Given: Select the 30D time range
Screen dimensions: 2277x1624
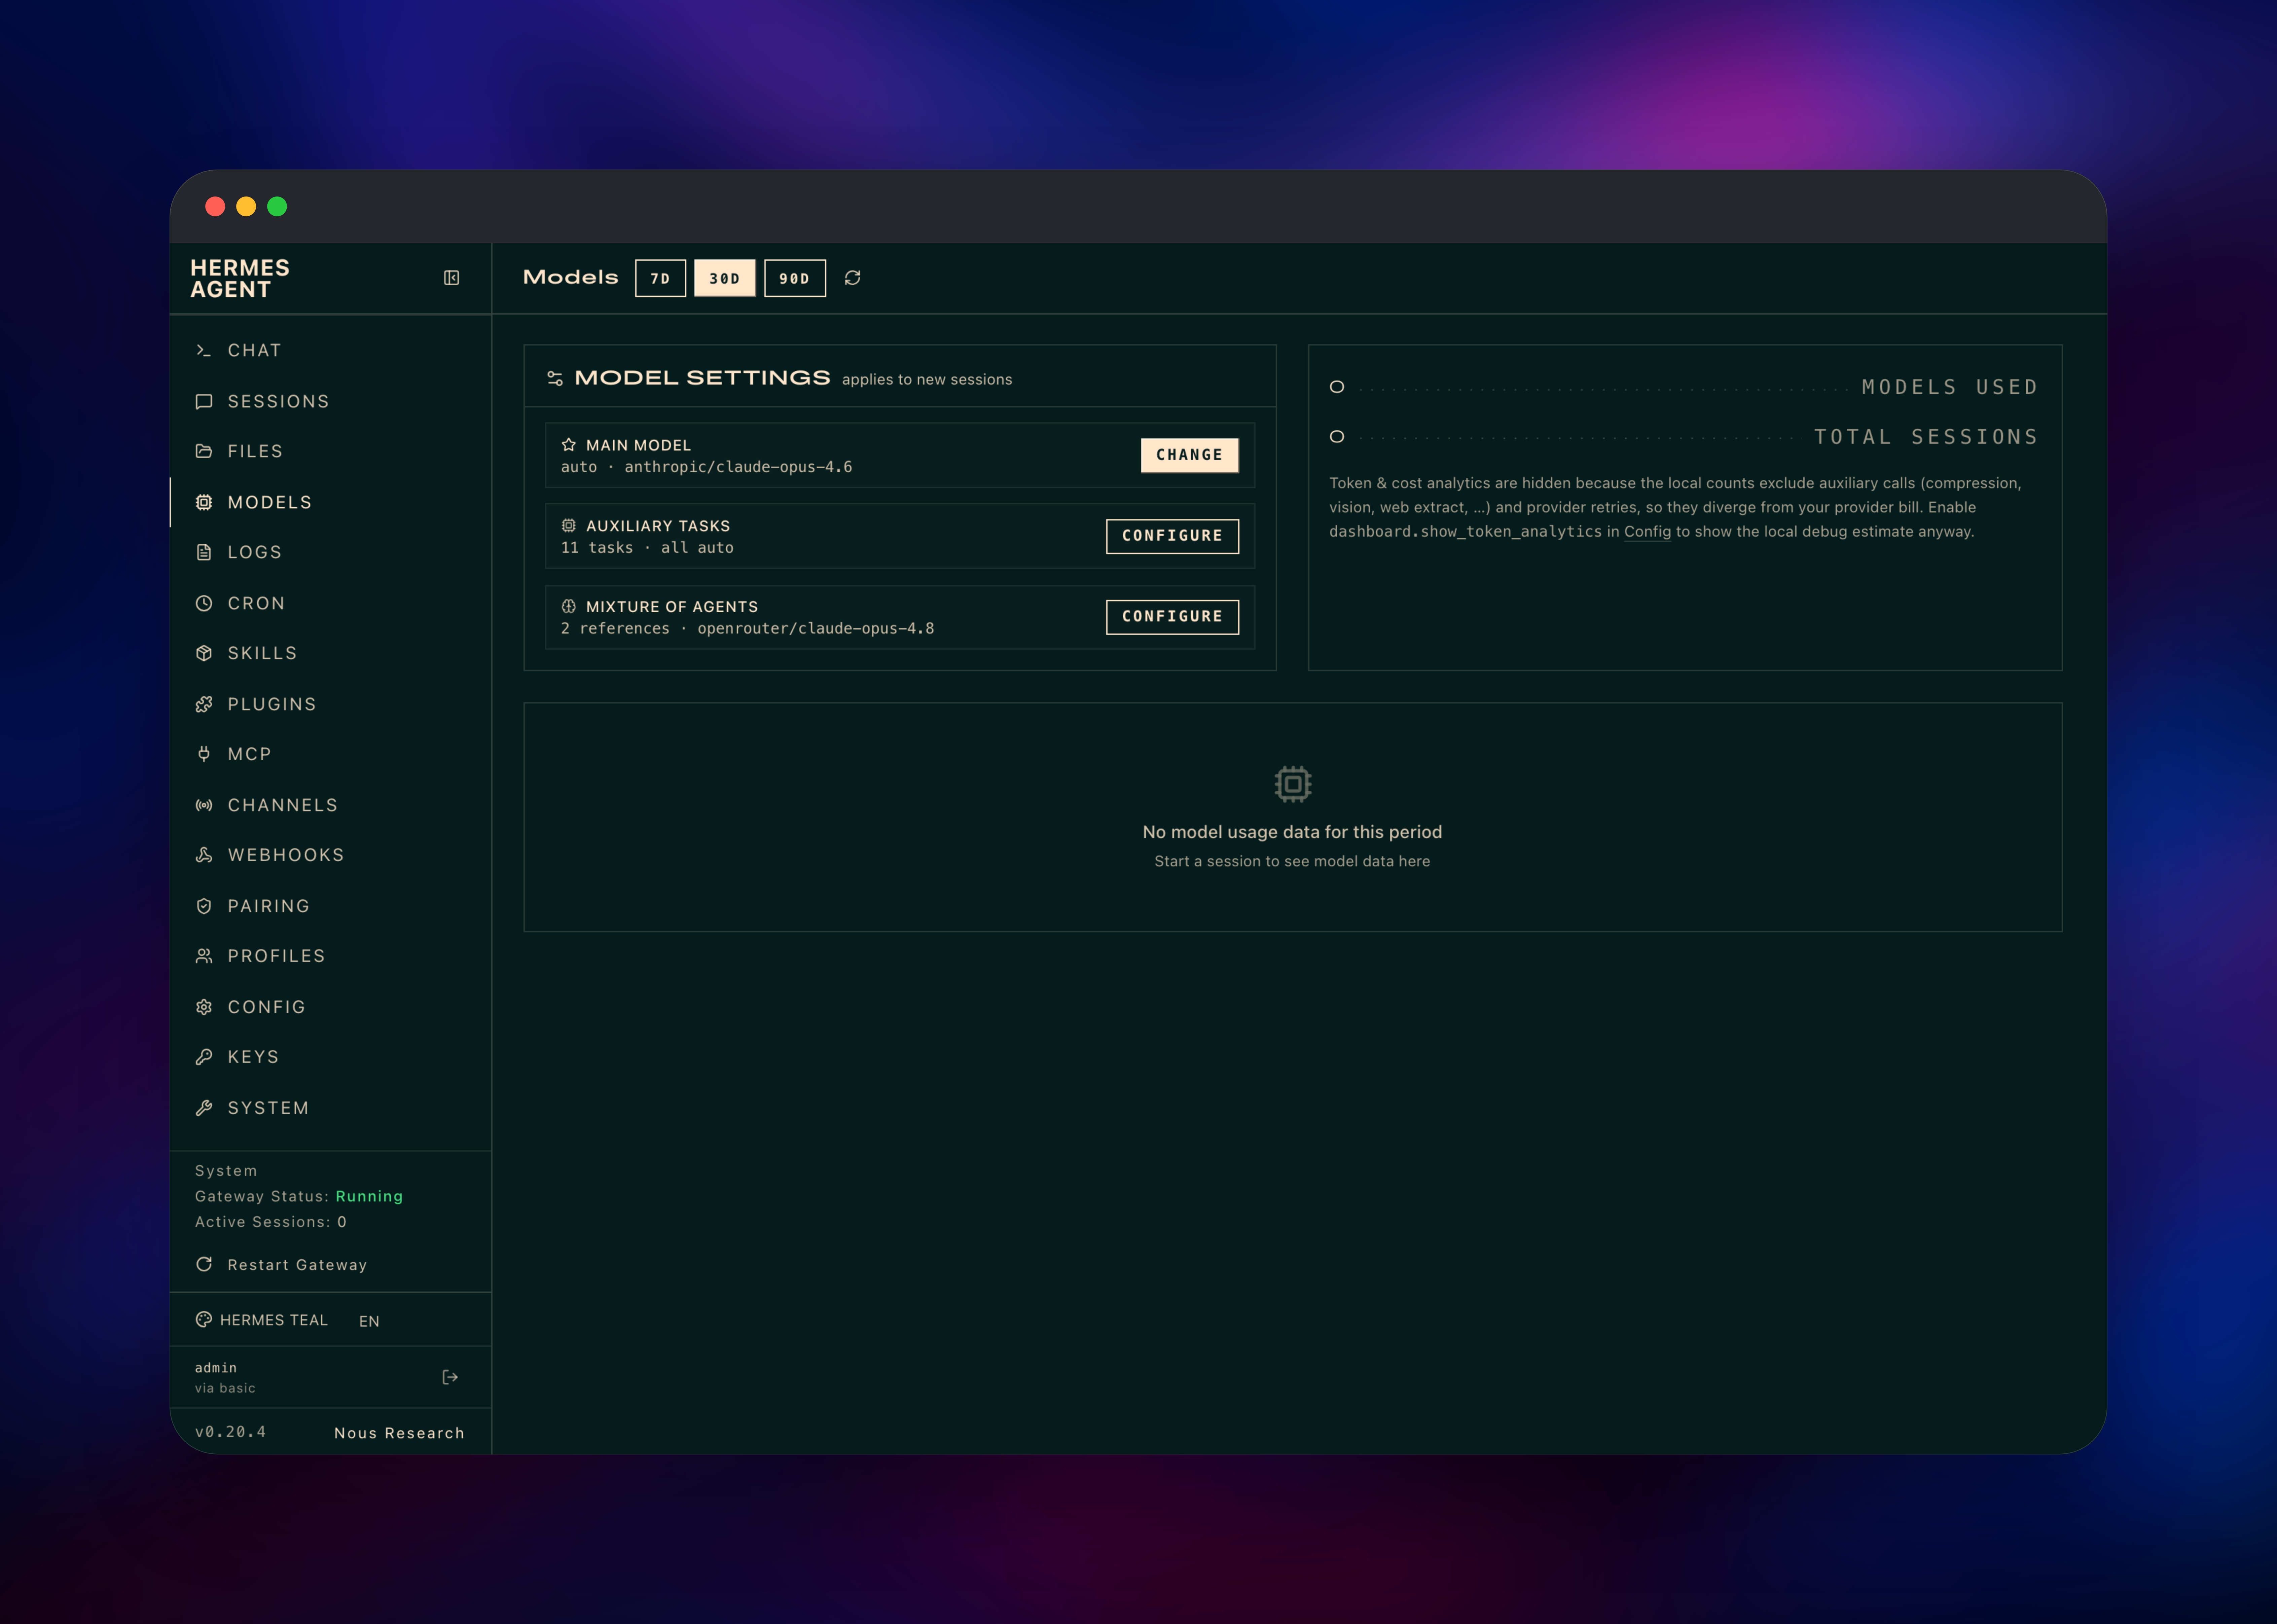Looking at the screenshot, I should (x=725, y=278).
